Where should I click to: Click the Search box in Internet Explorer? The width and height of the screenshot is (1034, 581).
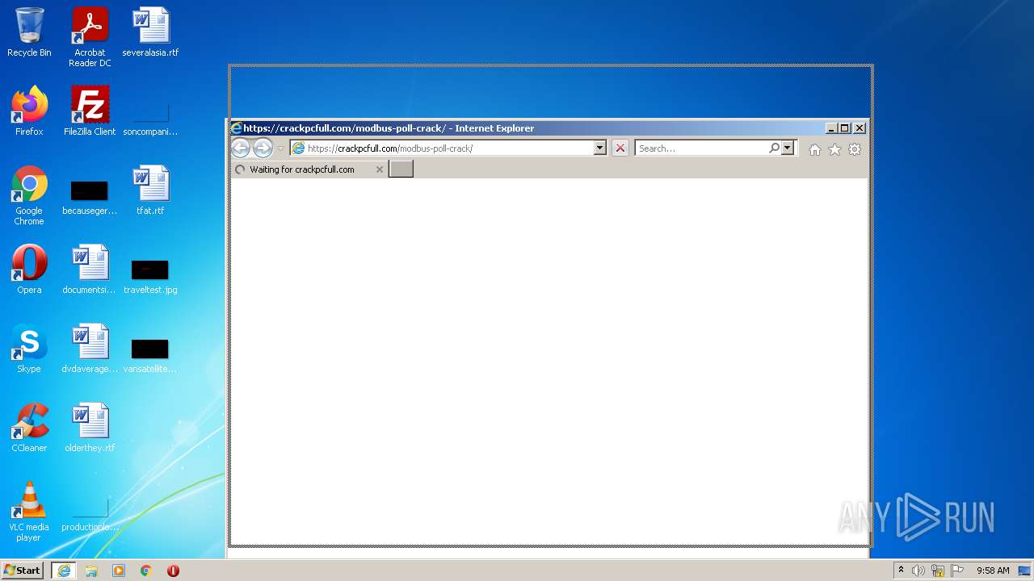tap(701, 148)
